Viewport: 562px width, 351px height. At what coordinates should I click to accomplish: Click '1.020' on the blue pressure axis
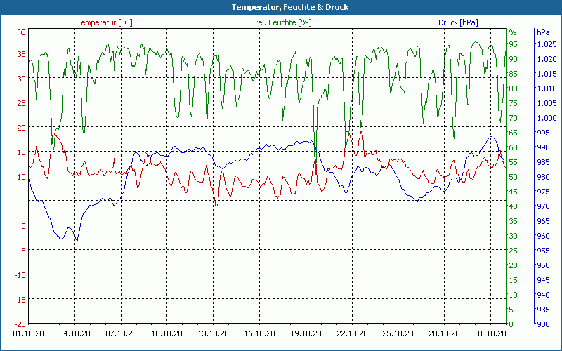[547, 59]
